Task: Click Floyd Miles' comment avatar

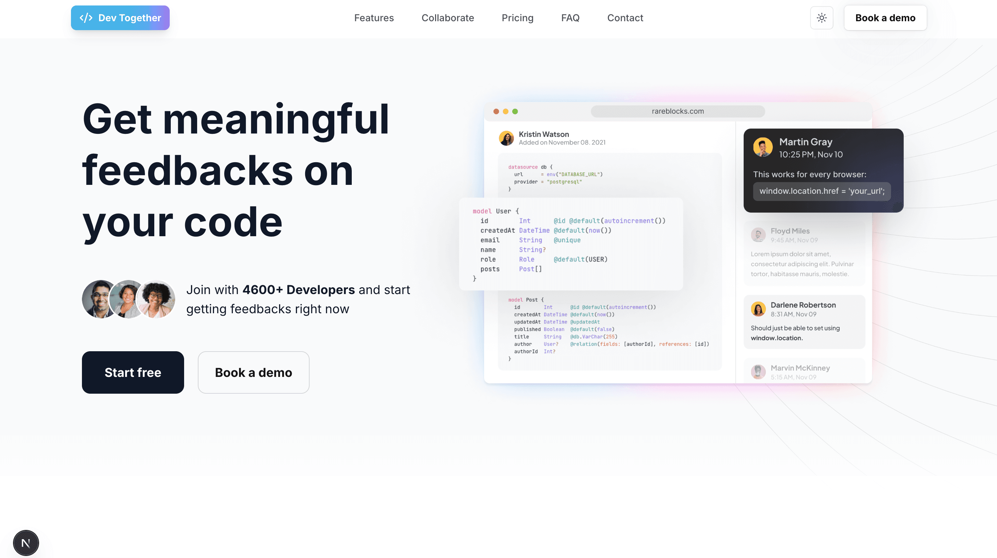Action: coord(758,234)
